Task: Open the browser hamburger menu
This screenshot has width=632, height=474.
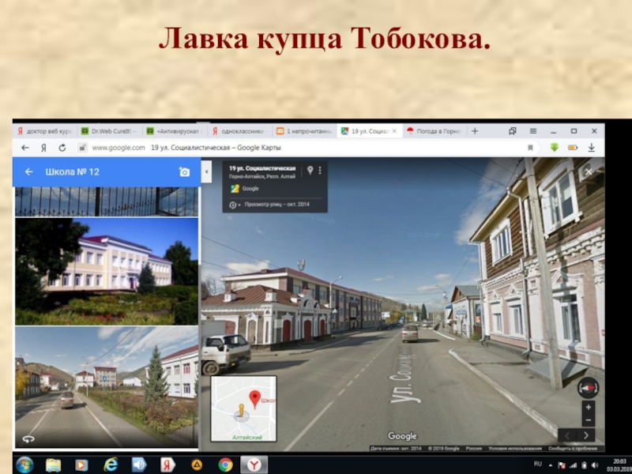Action: click(532, 131)
